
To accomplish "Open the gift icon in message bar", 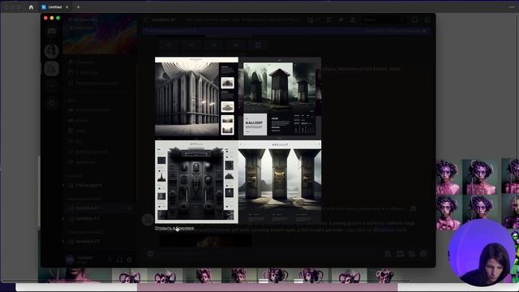I will (x=388, y=254).
